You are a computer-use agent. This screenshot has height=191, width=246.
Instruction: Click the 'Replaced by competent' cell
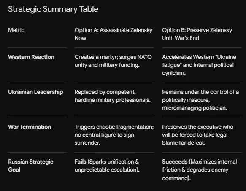point(113,96)
